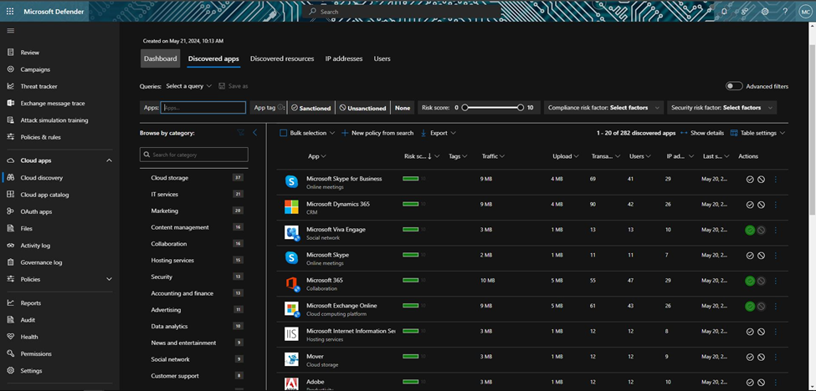Click the Apps filter input
The height and width of the screenshot is (391, 816).
click(x=203, y=108)
